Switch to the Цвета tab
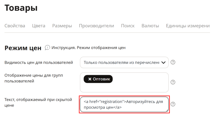Image resolution: width=214 pixels, height=118 pixels. coord(39,26)
